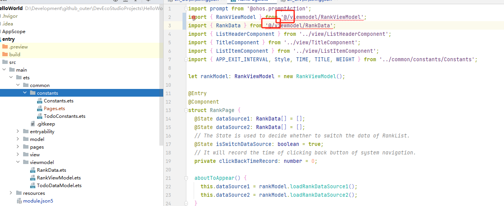The height and width of the screenshot is (206, 504).
Task: Expand the model folder
Action: point(18,139)
